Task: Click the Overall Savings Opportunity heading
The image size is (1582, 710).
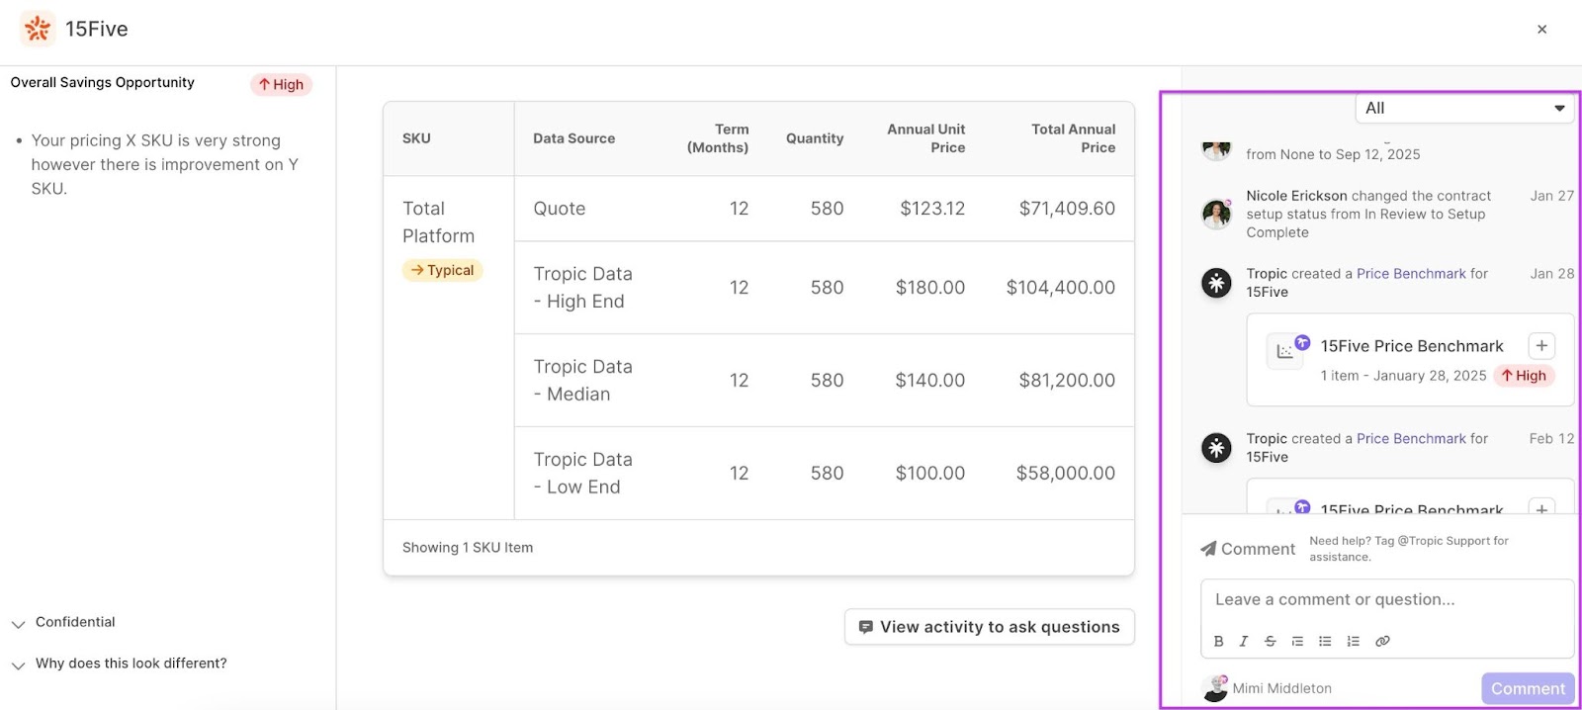Action: click(103, 83)
